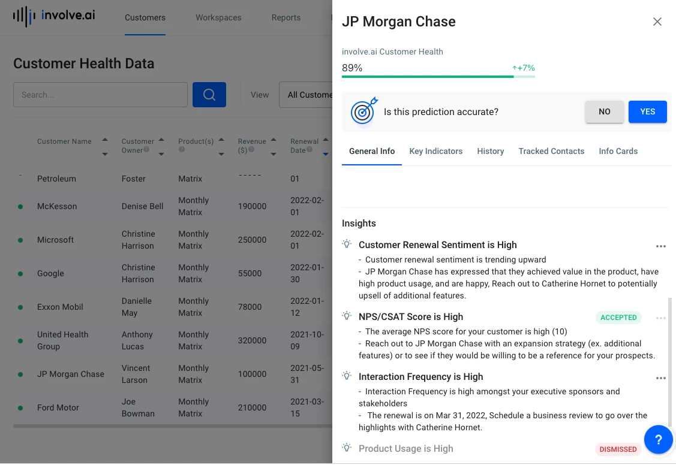Open the Workspaces navigation tab
Image resolution: width=676 pixels, height=465 pixels.
pos(218,17)
